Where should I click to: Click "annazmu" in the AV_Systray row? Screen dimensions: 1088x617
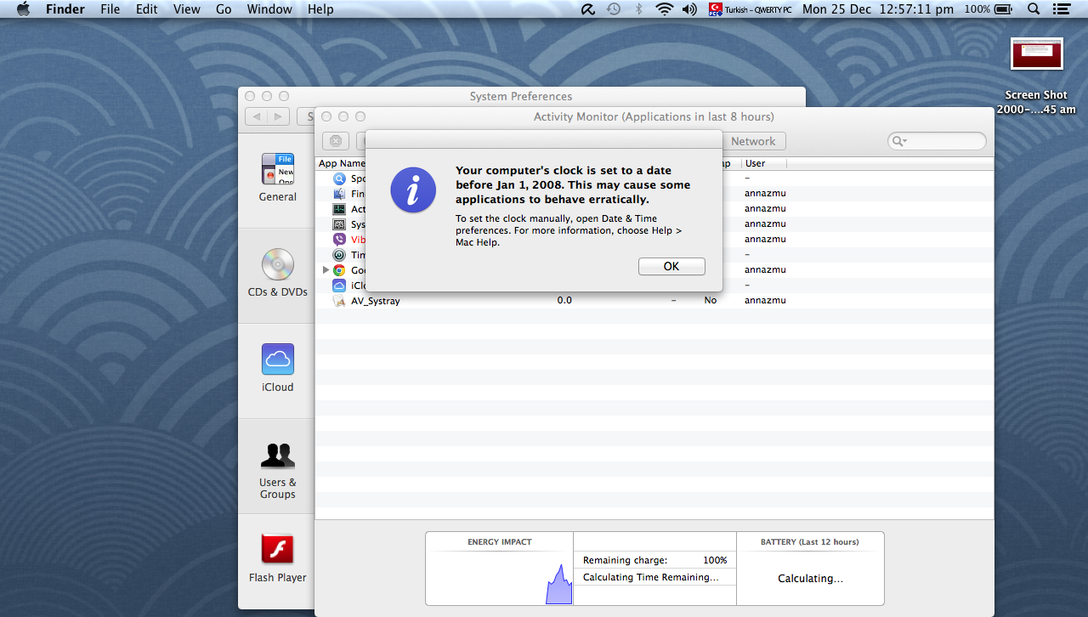coord(765,301)
